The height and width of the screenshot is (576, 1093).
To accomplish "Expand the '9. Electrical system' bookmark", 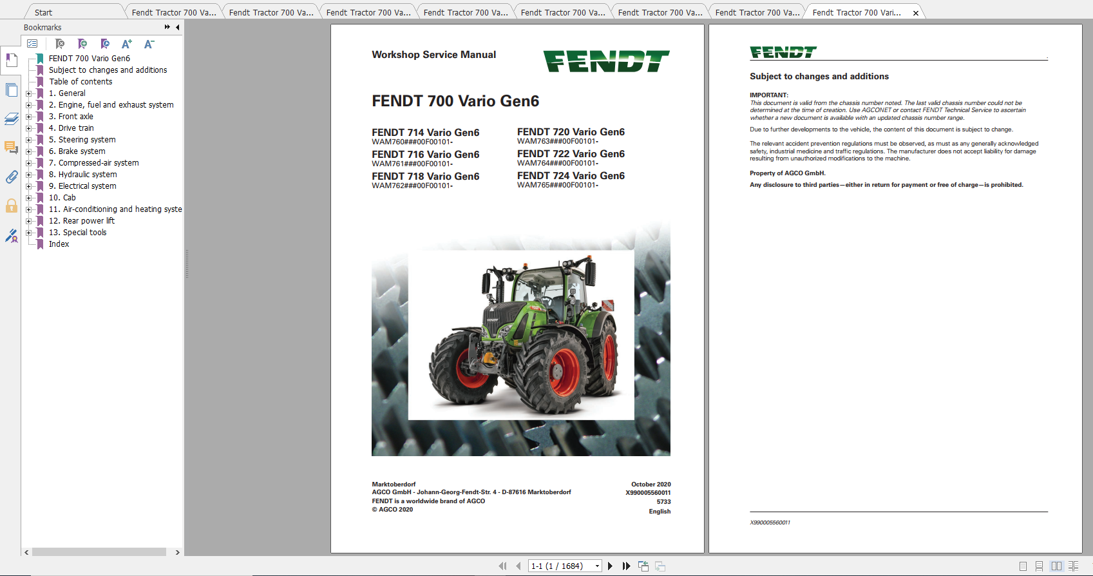I will tap(28, 186).
